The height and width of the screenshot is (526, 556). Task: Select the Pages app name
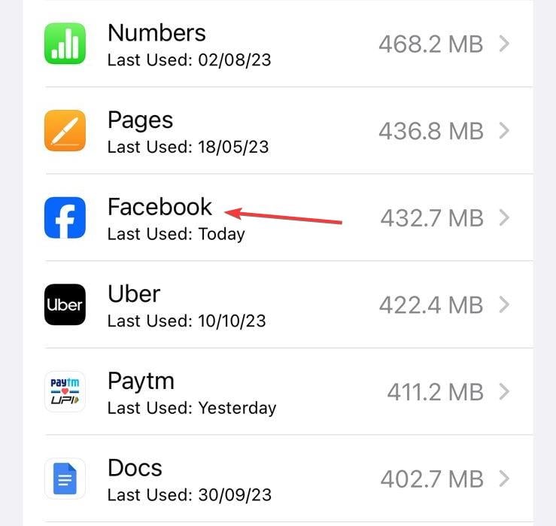[141, 120]
